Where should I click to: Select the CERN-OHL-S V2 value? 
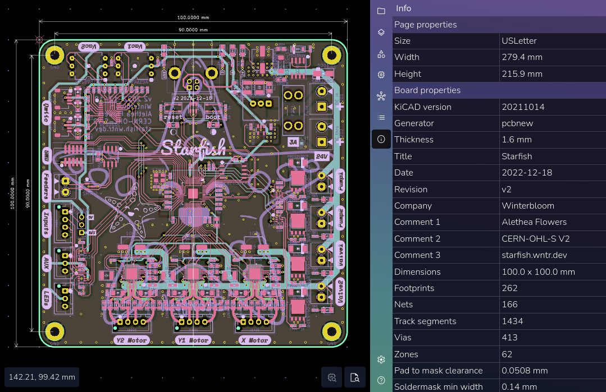point(535,239)
